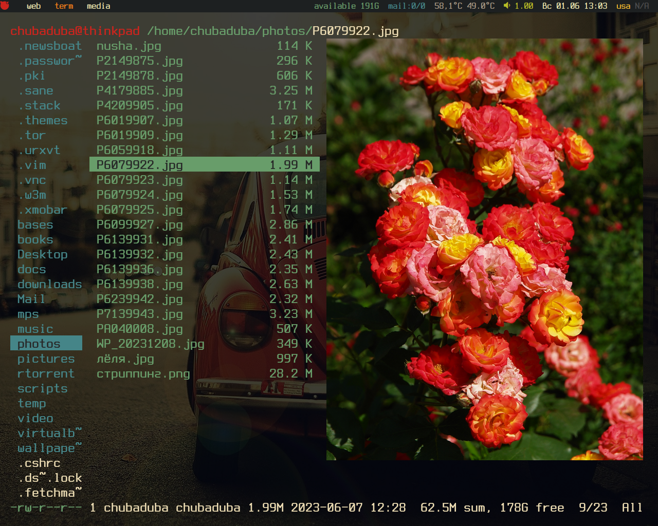Switch to the term workspace
Viewport: 658px width, 526px height.
tap(64, 6)
